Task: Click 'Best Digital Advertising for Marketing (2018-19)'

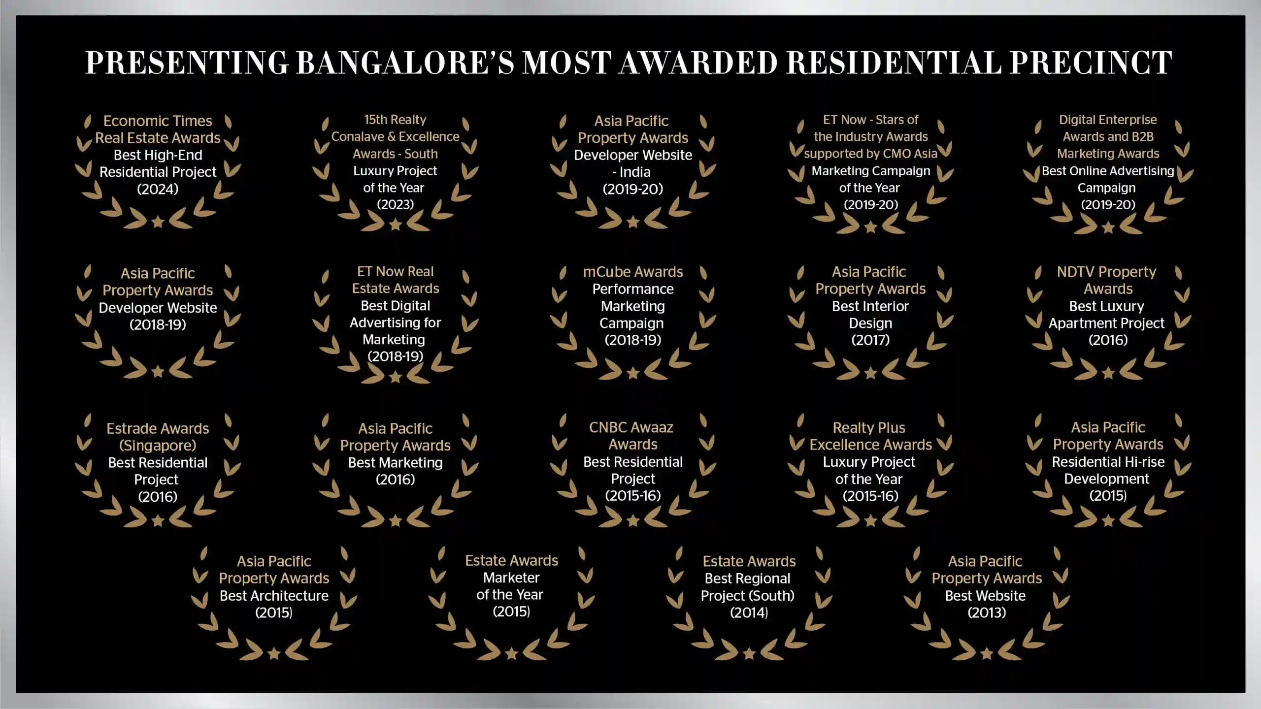Action: [x=395, y=331]
